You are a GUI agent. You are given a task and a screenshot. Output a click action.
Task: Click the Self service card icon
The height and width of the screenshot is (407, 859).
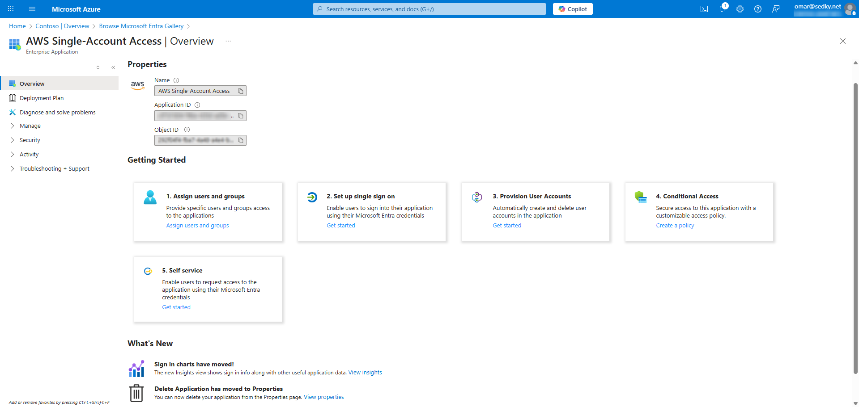coord(148,271)
